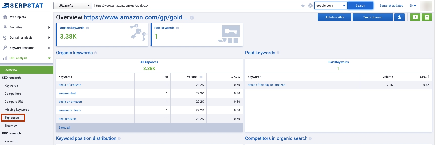The height and width of the screenshot is (145, 435).
Task: Open the EN language selector
Action: [413, 6]
